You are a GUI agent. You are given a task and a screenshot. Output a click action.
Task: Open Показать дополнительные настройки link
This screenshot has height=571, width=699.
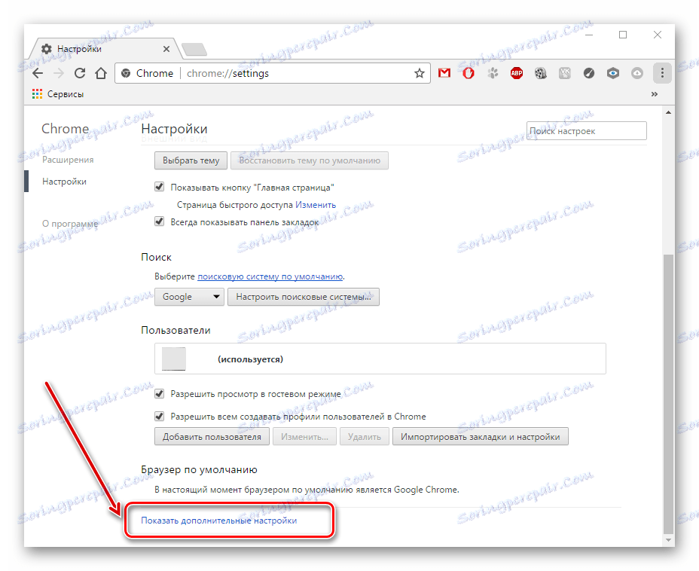tap(219, 521)
